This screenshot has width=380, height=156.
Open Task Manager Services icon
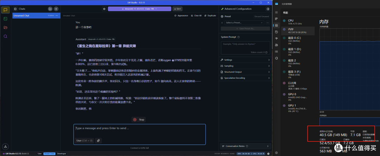pyautogui.click(x=277, y=58)
